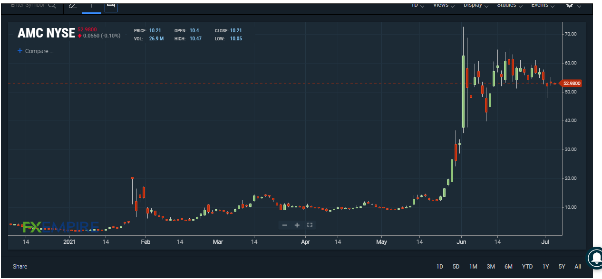Click the red 52.9800 quote beside AMC NYSE
This screenshot has height=279, width=602.
pyautogui.click(x=87, y=29)
